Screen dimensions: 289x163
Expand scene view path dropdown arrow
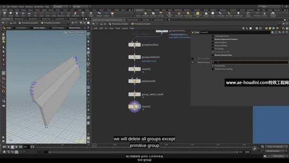pyautogui.click(x=68, y=23)
